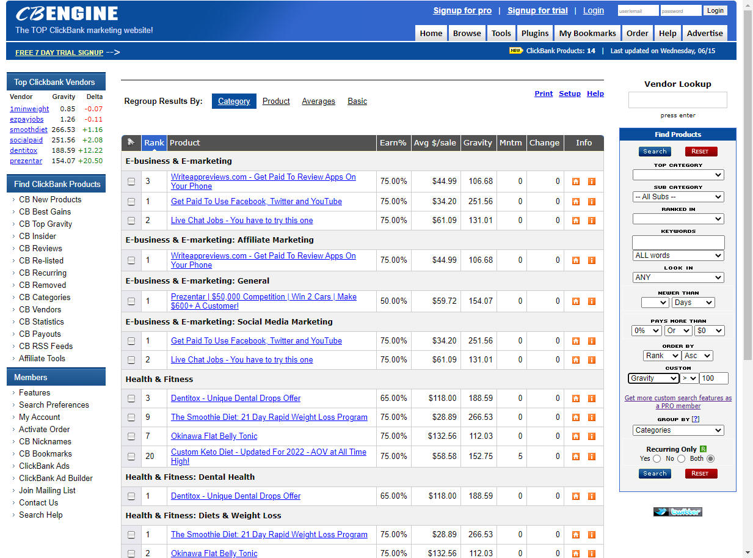Open home icon for Smoothie Diet rank 9 row
Screen dimensions: 753x558
[x=575, y=417]
